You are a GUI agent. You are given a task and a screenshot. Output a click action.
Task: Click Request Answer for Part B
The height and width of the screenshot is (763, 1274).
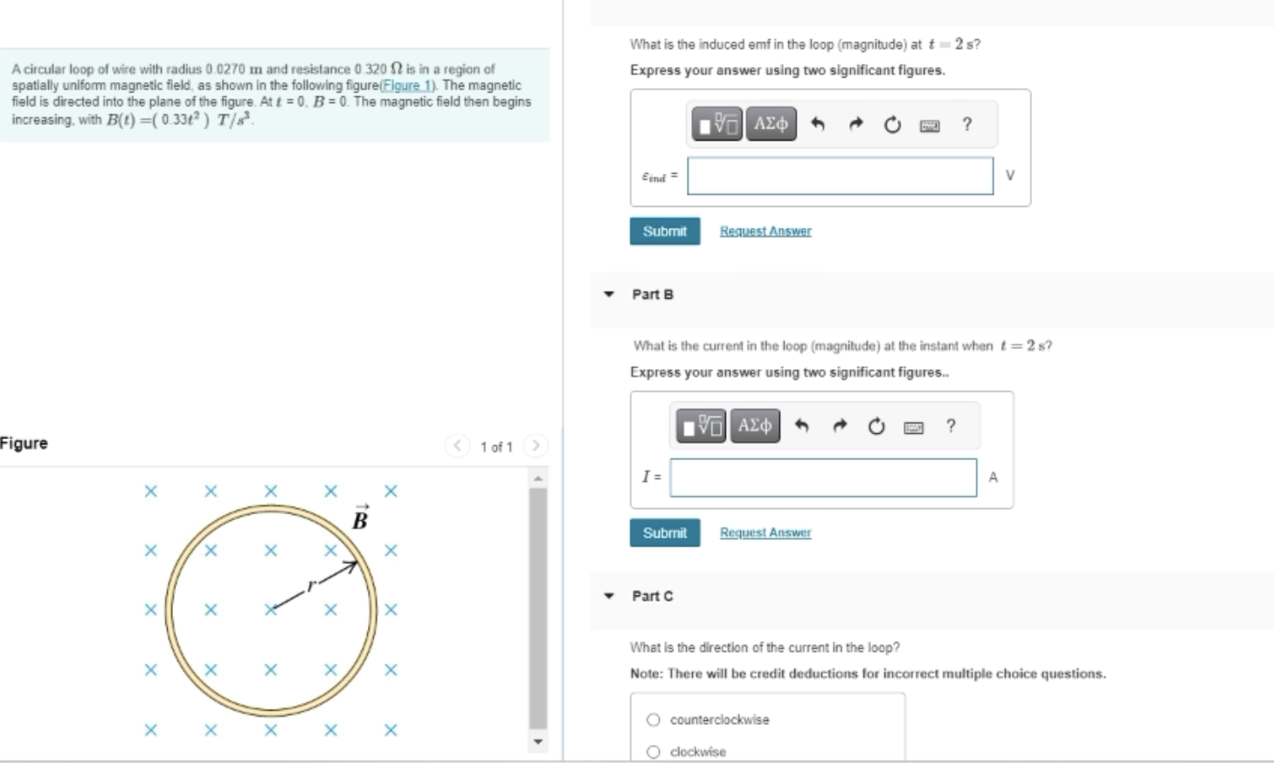764,533
